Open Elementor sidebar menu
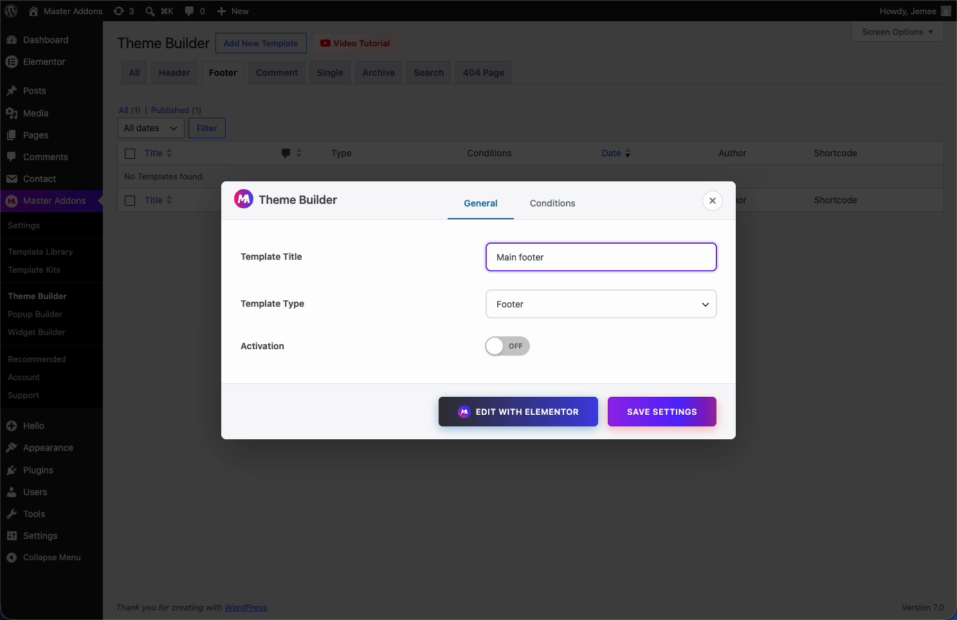The height and width of the screenshot is (620, 957). click(51, 62)
